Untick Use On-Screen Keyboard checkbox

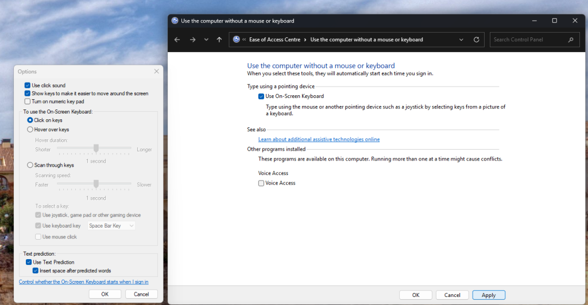(x=261, y=96)
